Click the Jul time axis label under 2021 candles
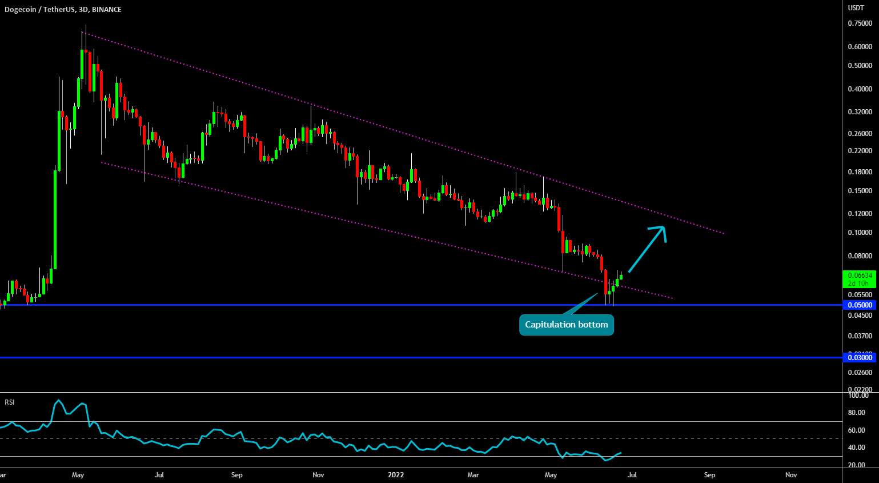The height and width of the screenshot is (483, 879). (160, 475)
